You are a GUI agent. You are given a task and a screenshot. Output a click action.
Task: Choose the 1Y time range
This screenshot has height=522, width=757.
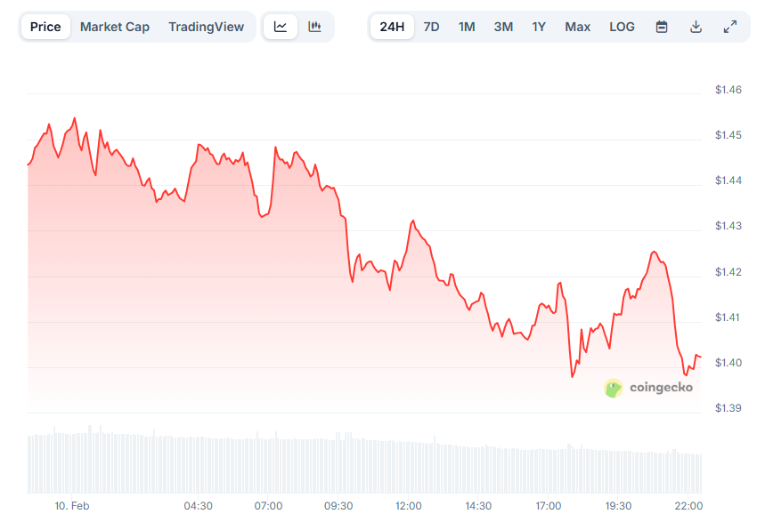[539, 27]
